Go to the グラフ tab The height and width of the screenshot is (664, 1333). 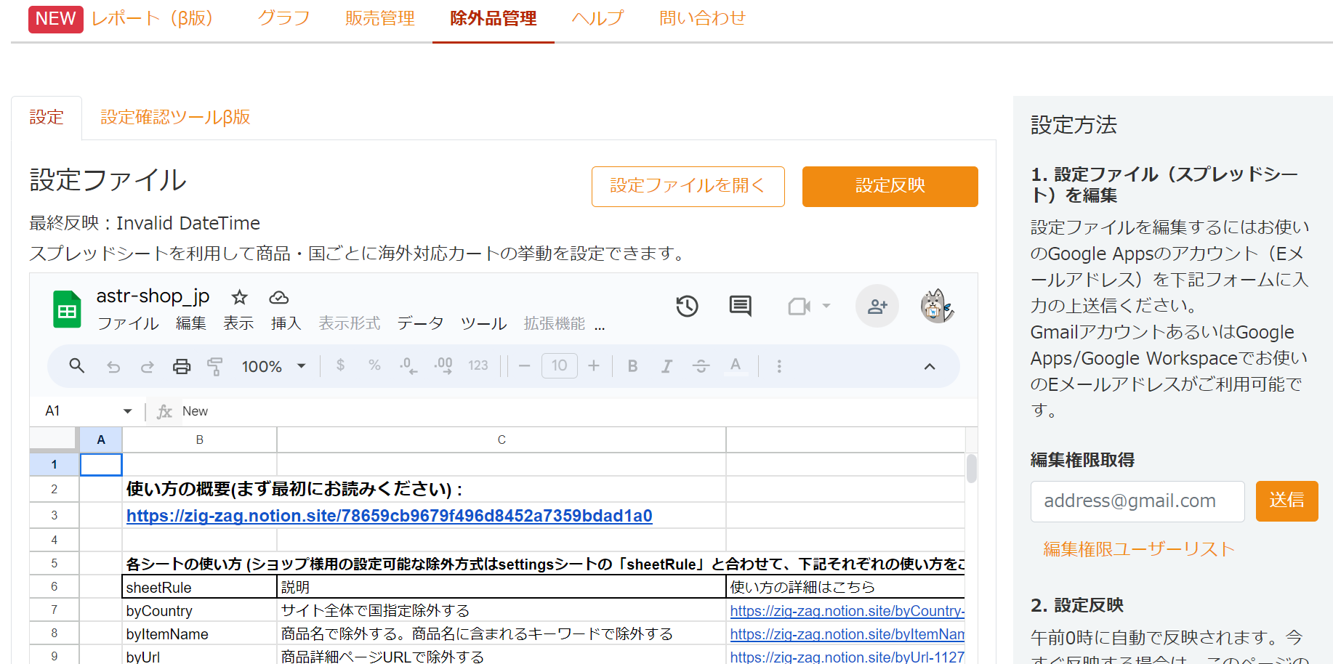point(284,18)
